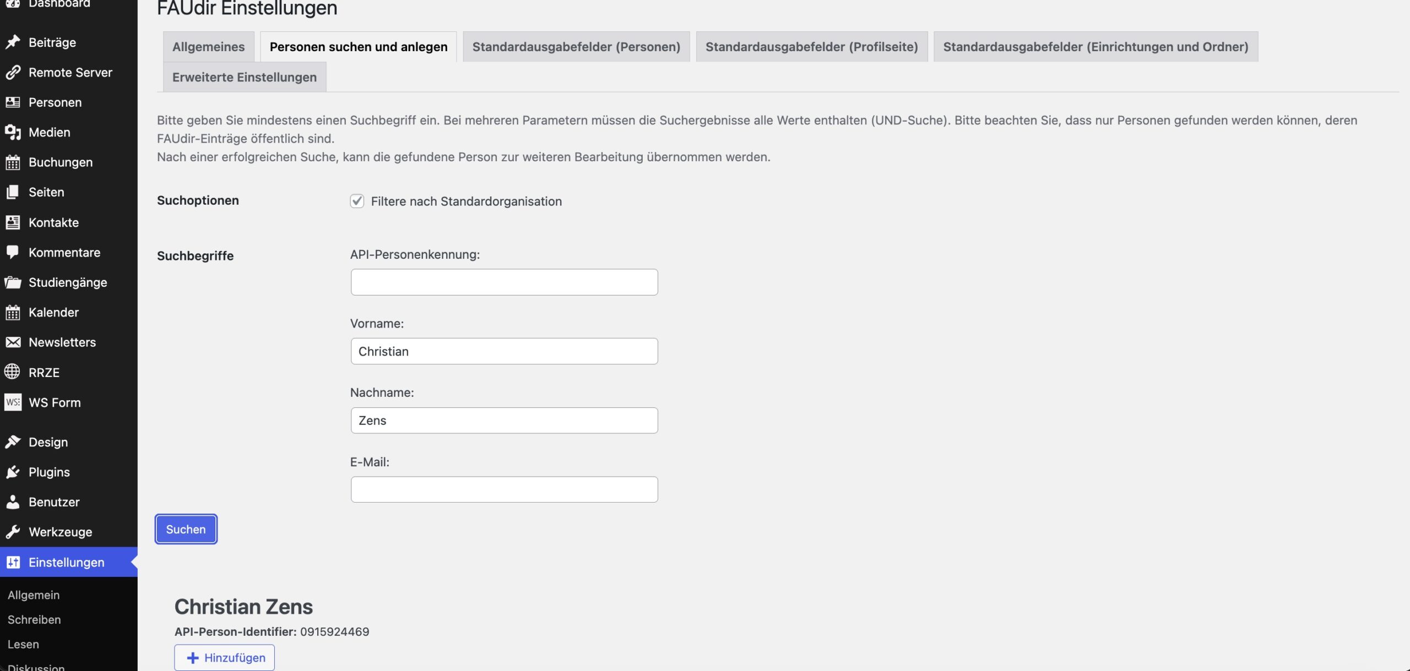Viewport: 1410px width, 671px height.
Task: Switch to the Allgemeines tab
Action: (x=208, y=47)
